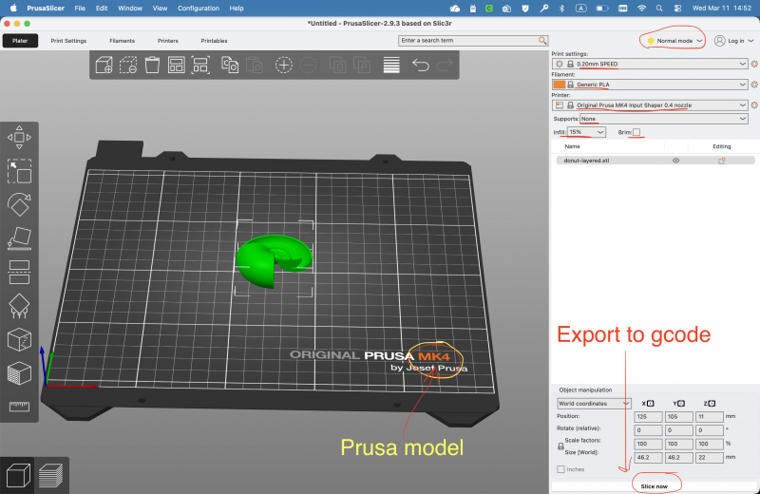Select the Paint-on supports tool
This screenshot has width=760, height=494.
[19, 306]
